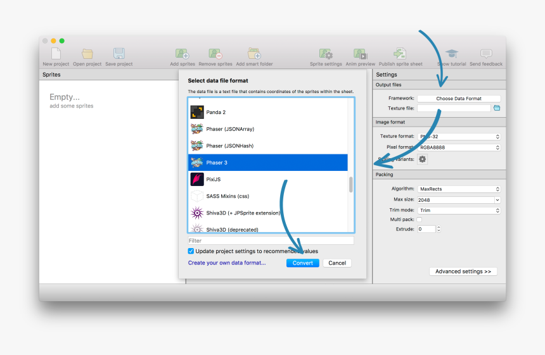Viewport: 545px width, 355px height.
Task: Select Shiva3D (+ JPSprite extension) format
Action: [x=267, y=213]
